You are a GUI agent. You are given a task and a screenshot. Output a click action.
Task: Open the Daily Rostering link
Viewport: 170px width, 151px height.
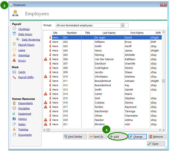[31, 40]
